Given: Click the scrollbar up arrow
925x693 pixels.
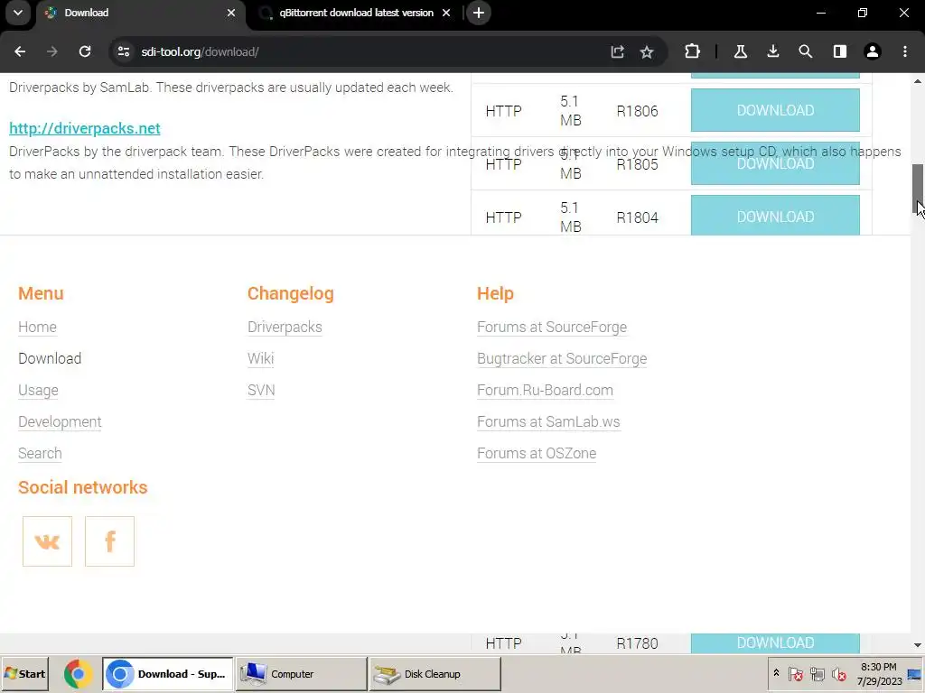Looking at the screenshot, I should pos(918,80).
